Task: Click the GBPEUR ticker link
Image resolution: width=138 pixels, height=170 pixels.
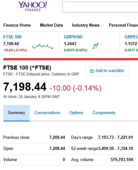Action: pyautogui.click(x=131, y=37)
